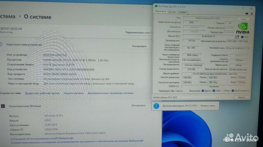The width and height of the screenshot is (263, 147).
Task: Open the NVIDIA GeForce RTX 3070 GPU dropdown
Action: (x=185, y=97)
